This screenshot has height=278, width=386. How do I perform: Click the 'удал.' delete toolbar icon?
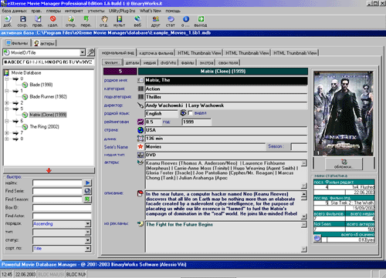[x=53, y=19]
